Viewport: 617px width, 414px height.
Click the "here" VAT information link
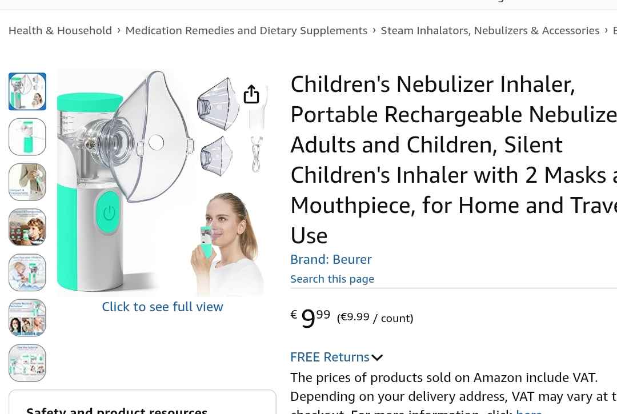click(528, 411)
